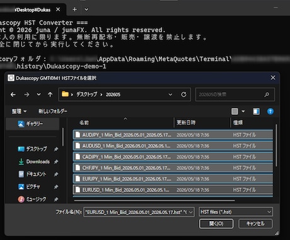This screenshot has width=290, height=240.
Task: Close the HSTファイルを選択 dialog
Action: click(x=273, y=78)
